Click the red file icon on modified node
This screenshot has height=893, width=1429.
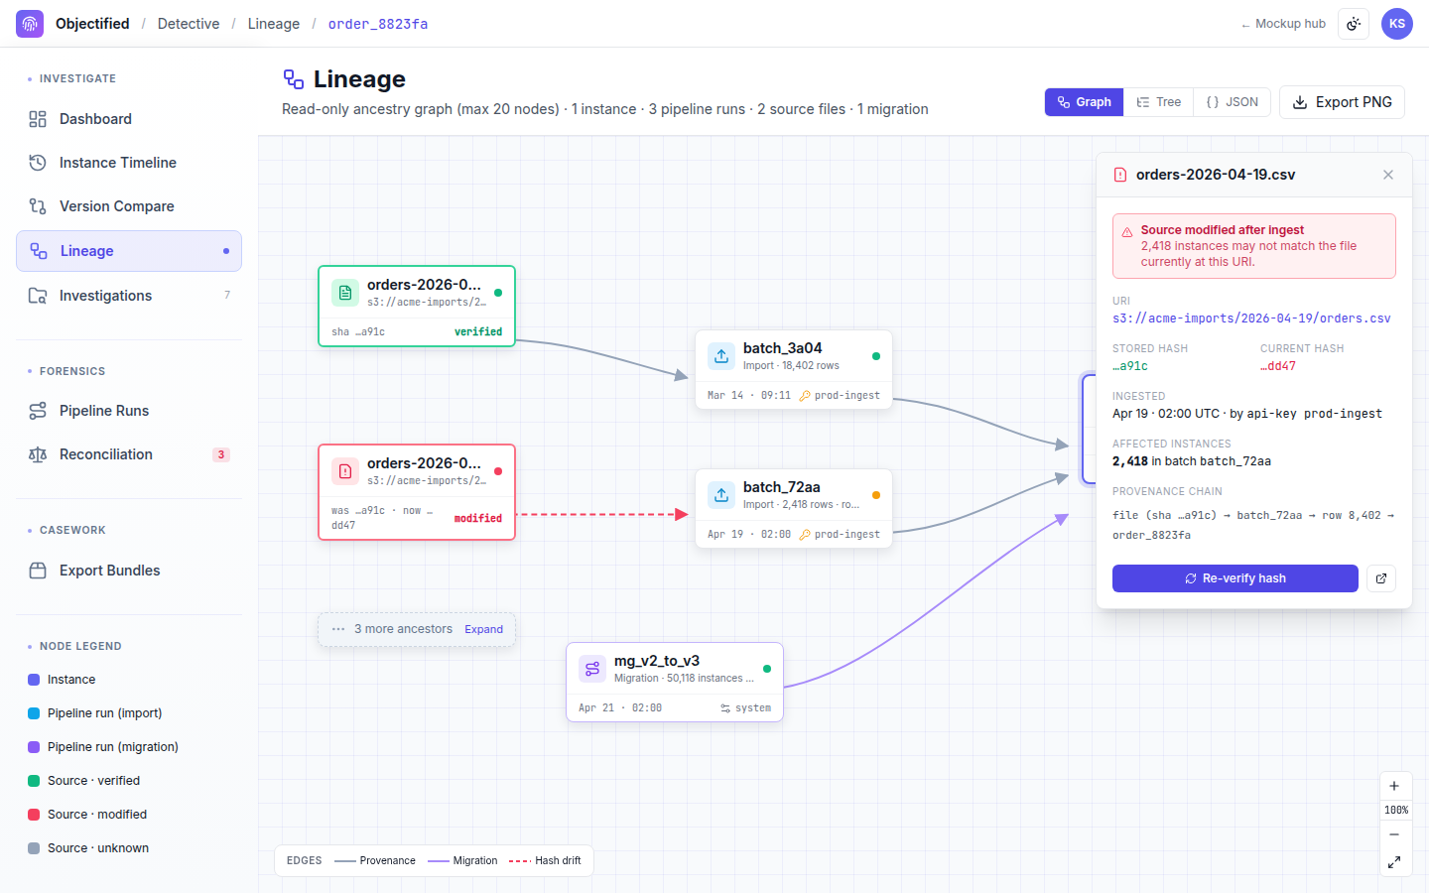(345, 471)
